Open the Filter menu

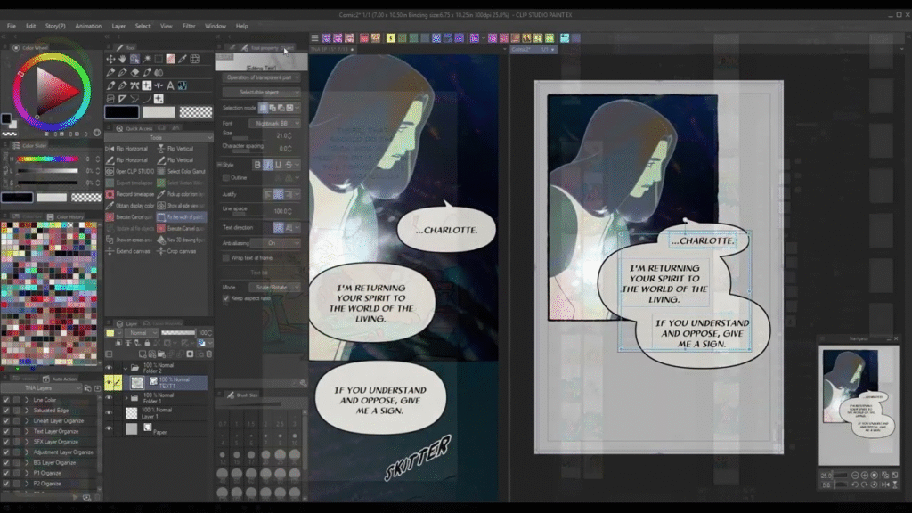tap(189, 26)
